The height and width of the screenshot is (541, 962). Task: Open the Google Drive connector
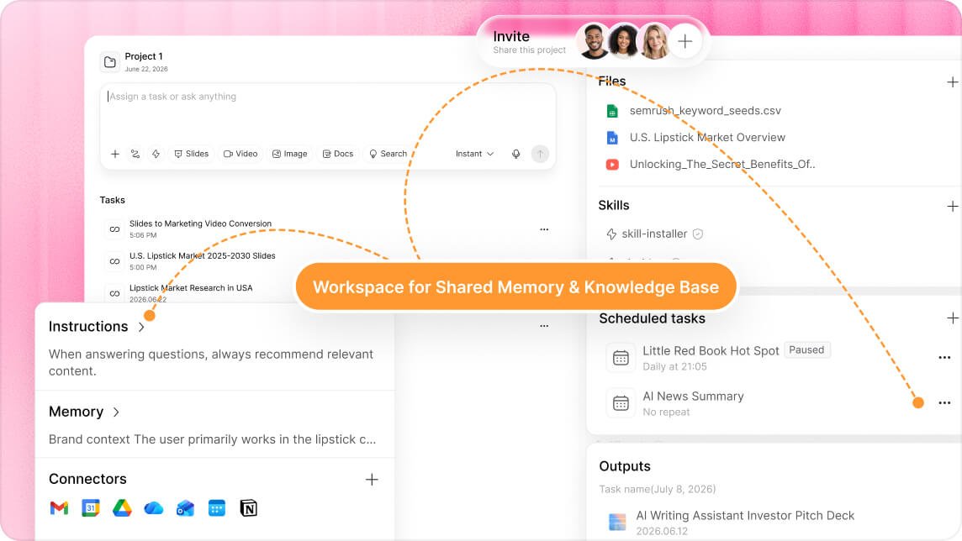pos(122,508)
